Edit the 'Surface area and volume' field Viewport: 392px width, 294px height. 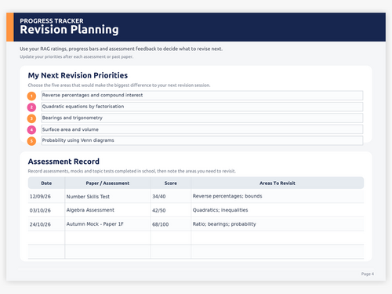[202, 129]
